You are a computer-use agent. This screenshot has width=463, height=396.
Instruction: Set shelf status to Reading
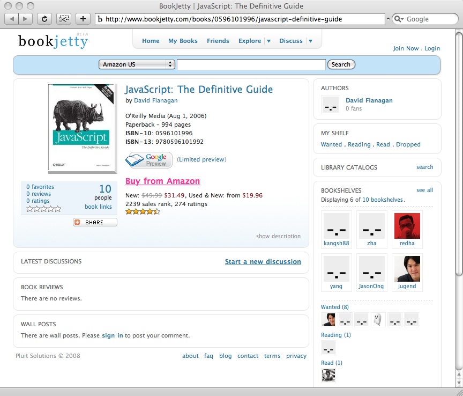(359, 144)
